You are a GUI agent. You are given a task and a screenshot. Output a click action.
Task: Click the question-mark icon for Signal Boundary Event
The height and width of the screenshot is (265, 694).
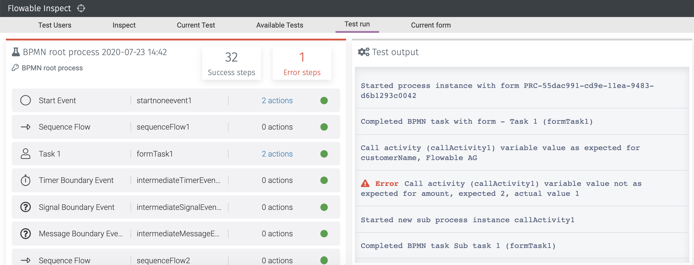pyautogui.click(x=26, y=207)
